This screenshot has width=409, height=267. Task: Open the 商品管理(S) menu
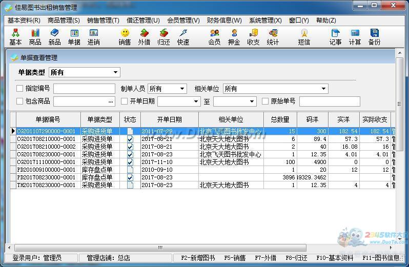tap(64, 20)
